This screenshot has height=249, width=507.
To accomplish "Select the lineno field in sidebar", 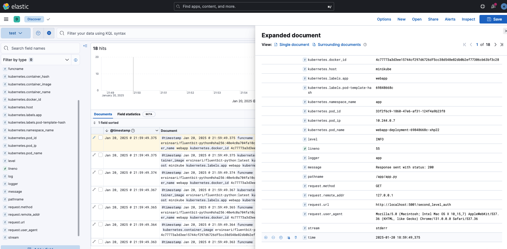I will [13, 169].
